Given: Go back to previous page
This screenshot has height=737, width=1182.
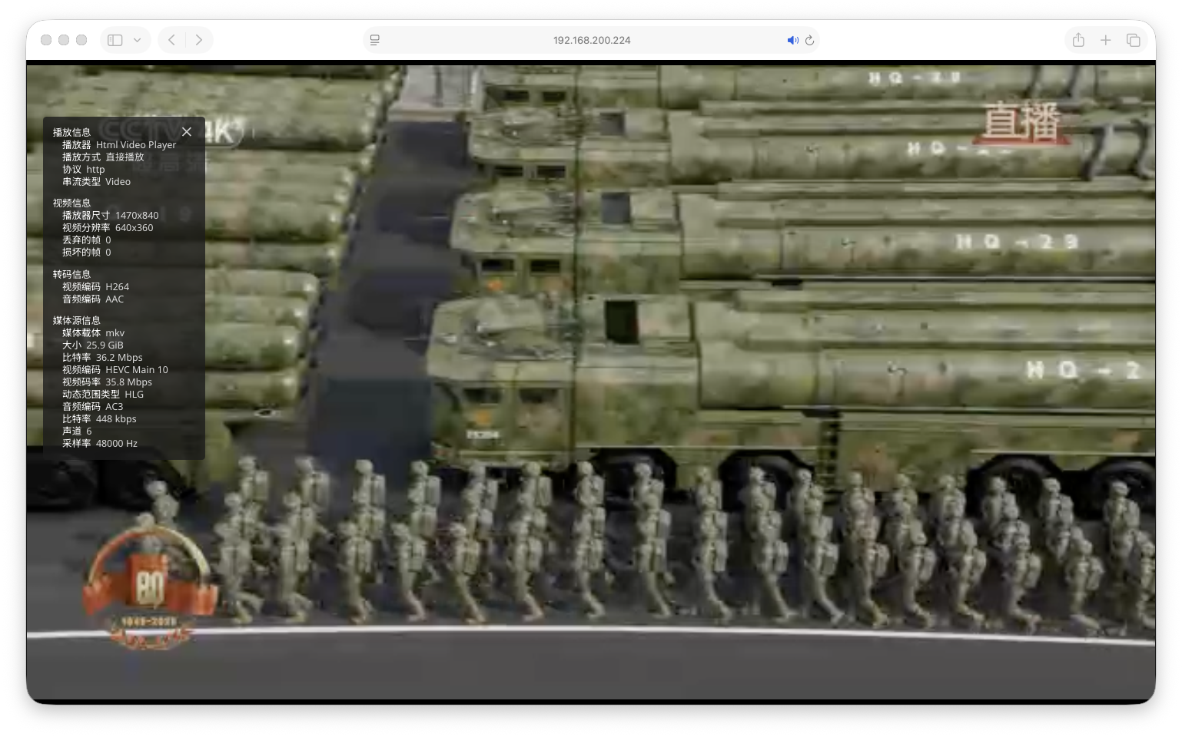Looking at the screenshot, I should tap(172, 40).
